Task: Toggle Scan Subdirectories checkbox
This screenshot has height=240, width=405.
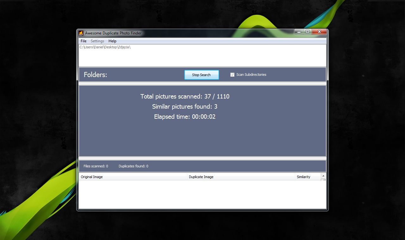Action: [232, 75]
